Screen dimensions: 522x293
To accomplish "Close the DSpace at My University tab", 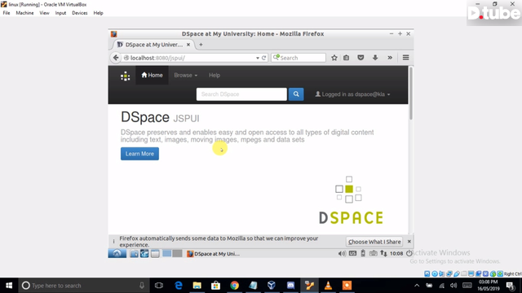I will point(188,45).
